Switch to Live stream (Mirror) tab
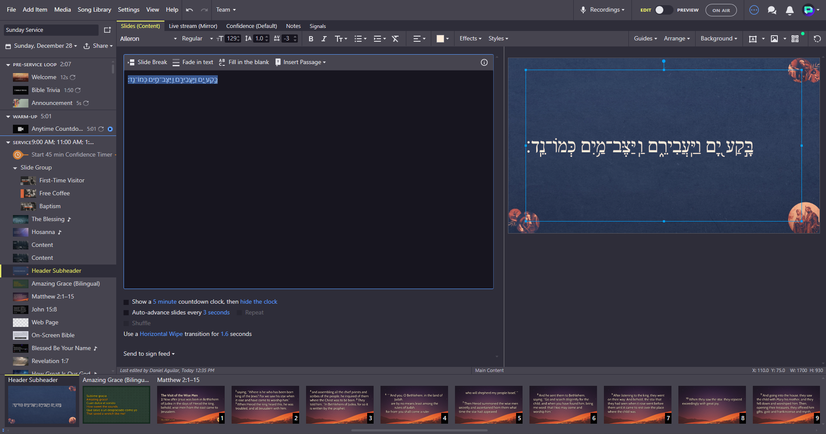The width and height of the screenshot is (826, 434). tap(193, 26)
